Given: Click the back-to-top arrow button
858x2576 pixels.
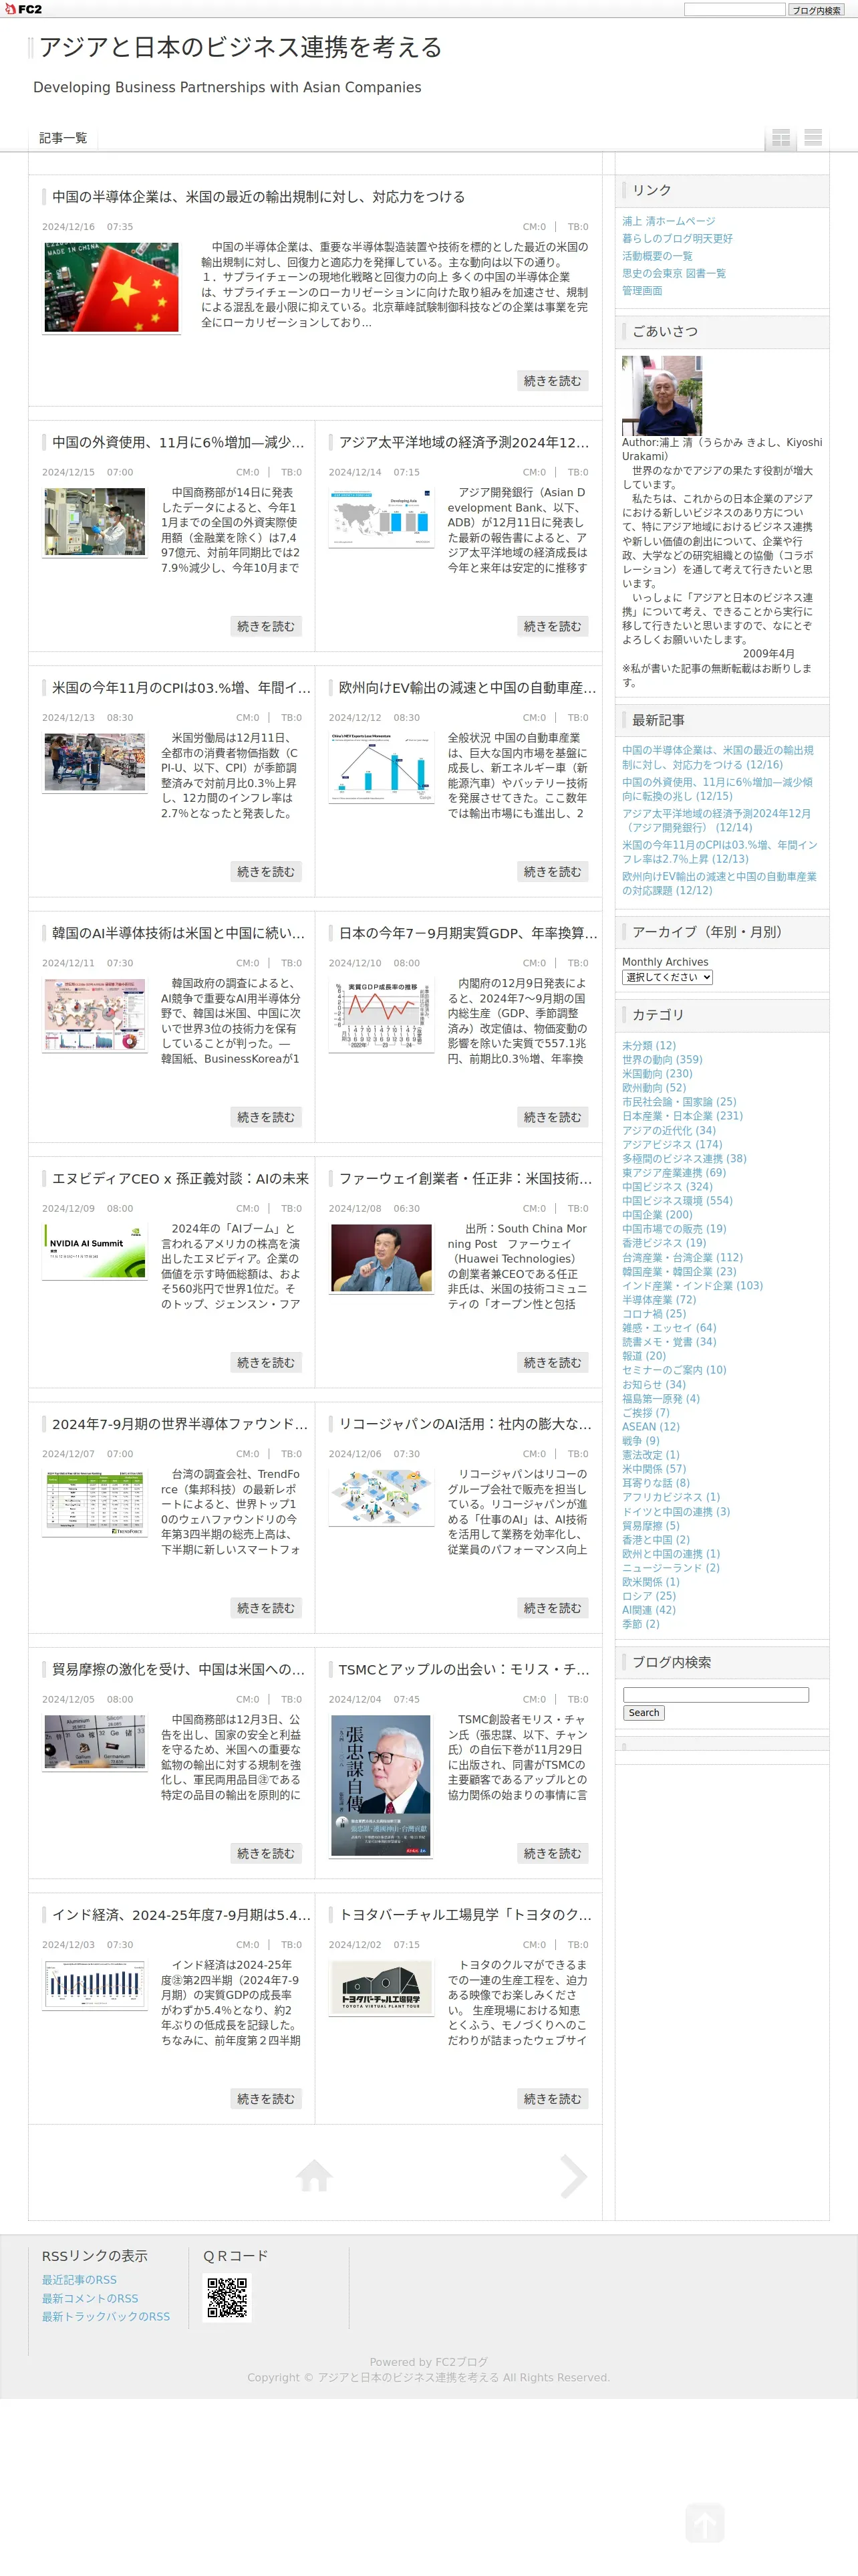Looking at the screenshot, I should tap(704, 2522).
